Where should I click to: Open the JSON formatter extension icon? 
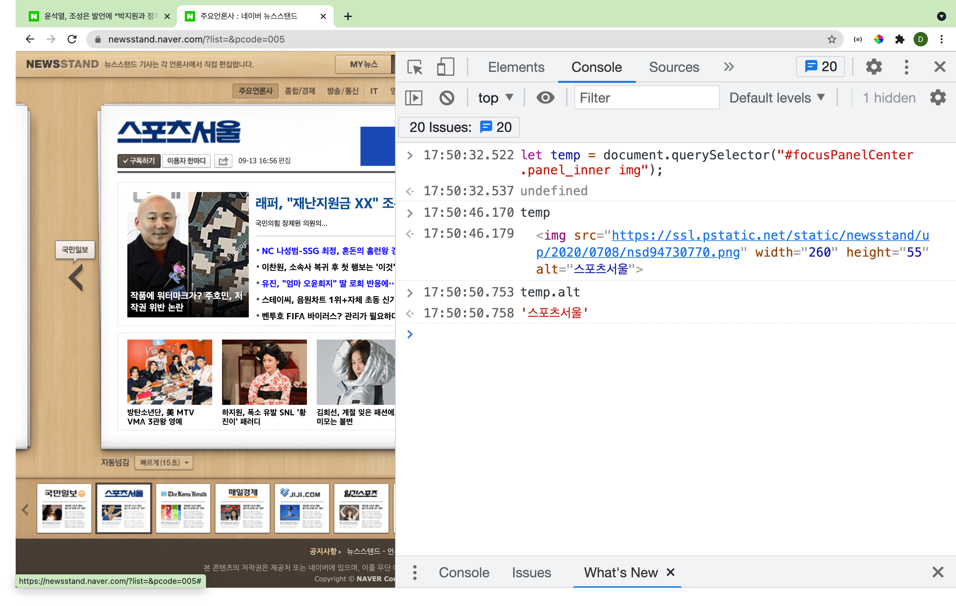click(x=857, y=39)
